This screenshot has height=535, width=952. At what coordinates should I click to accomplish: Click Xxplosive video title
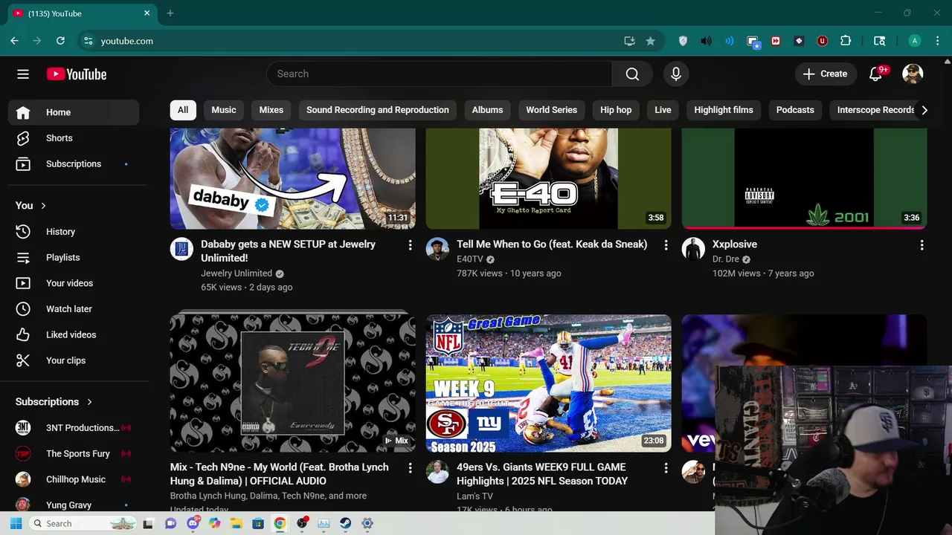pos(735,244)
